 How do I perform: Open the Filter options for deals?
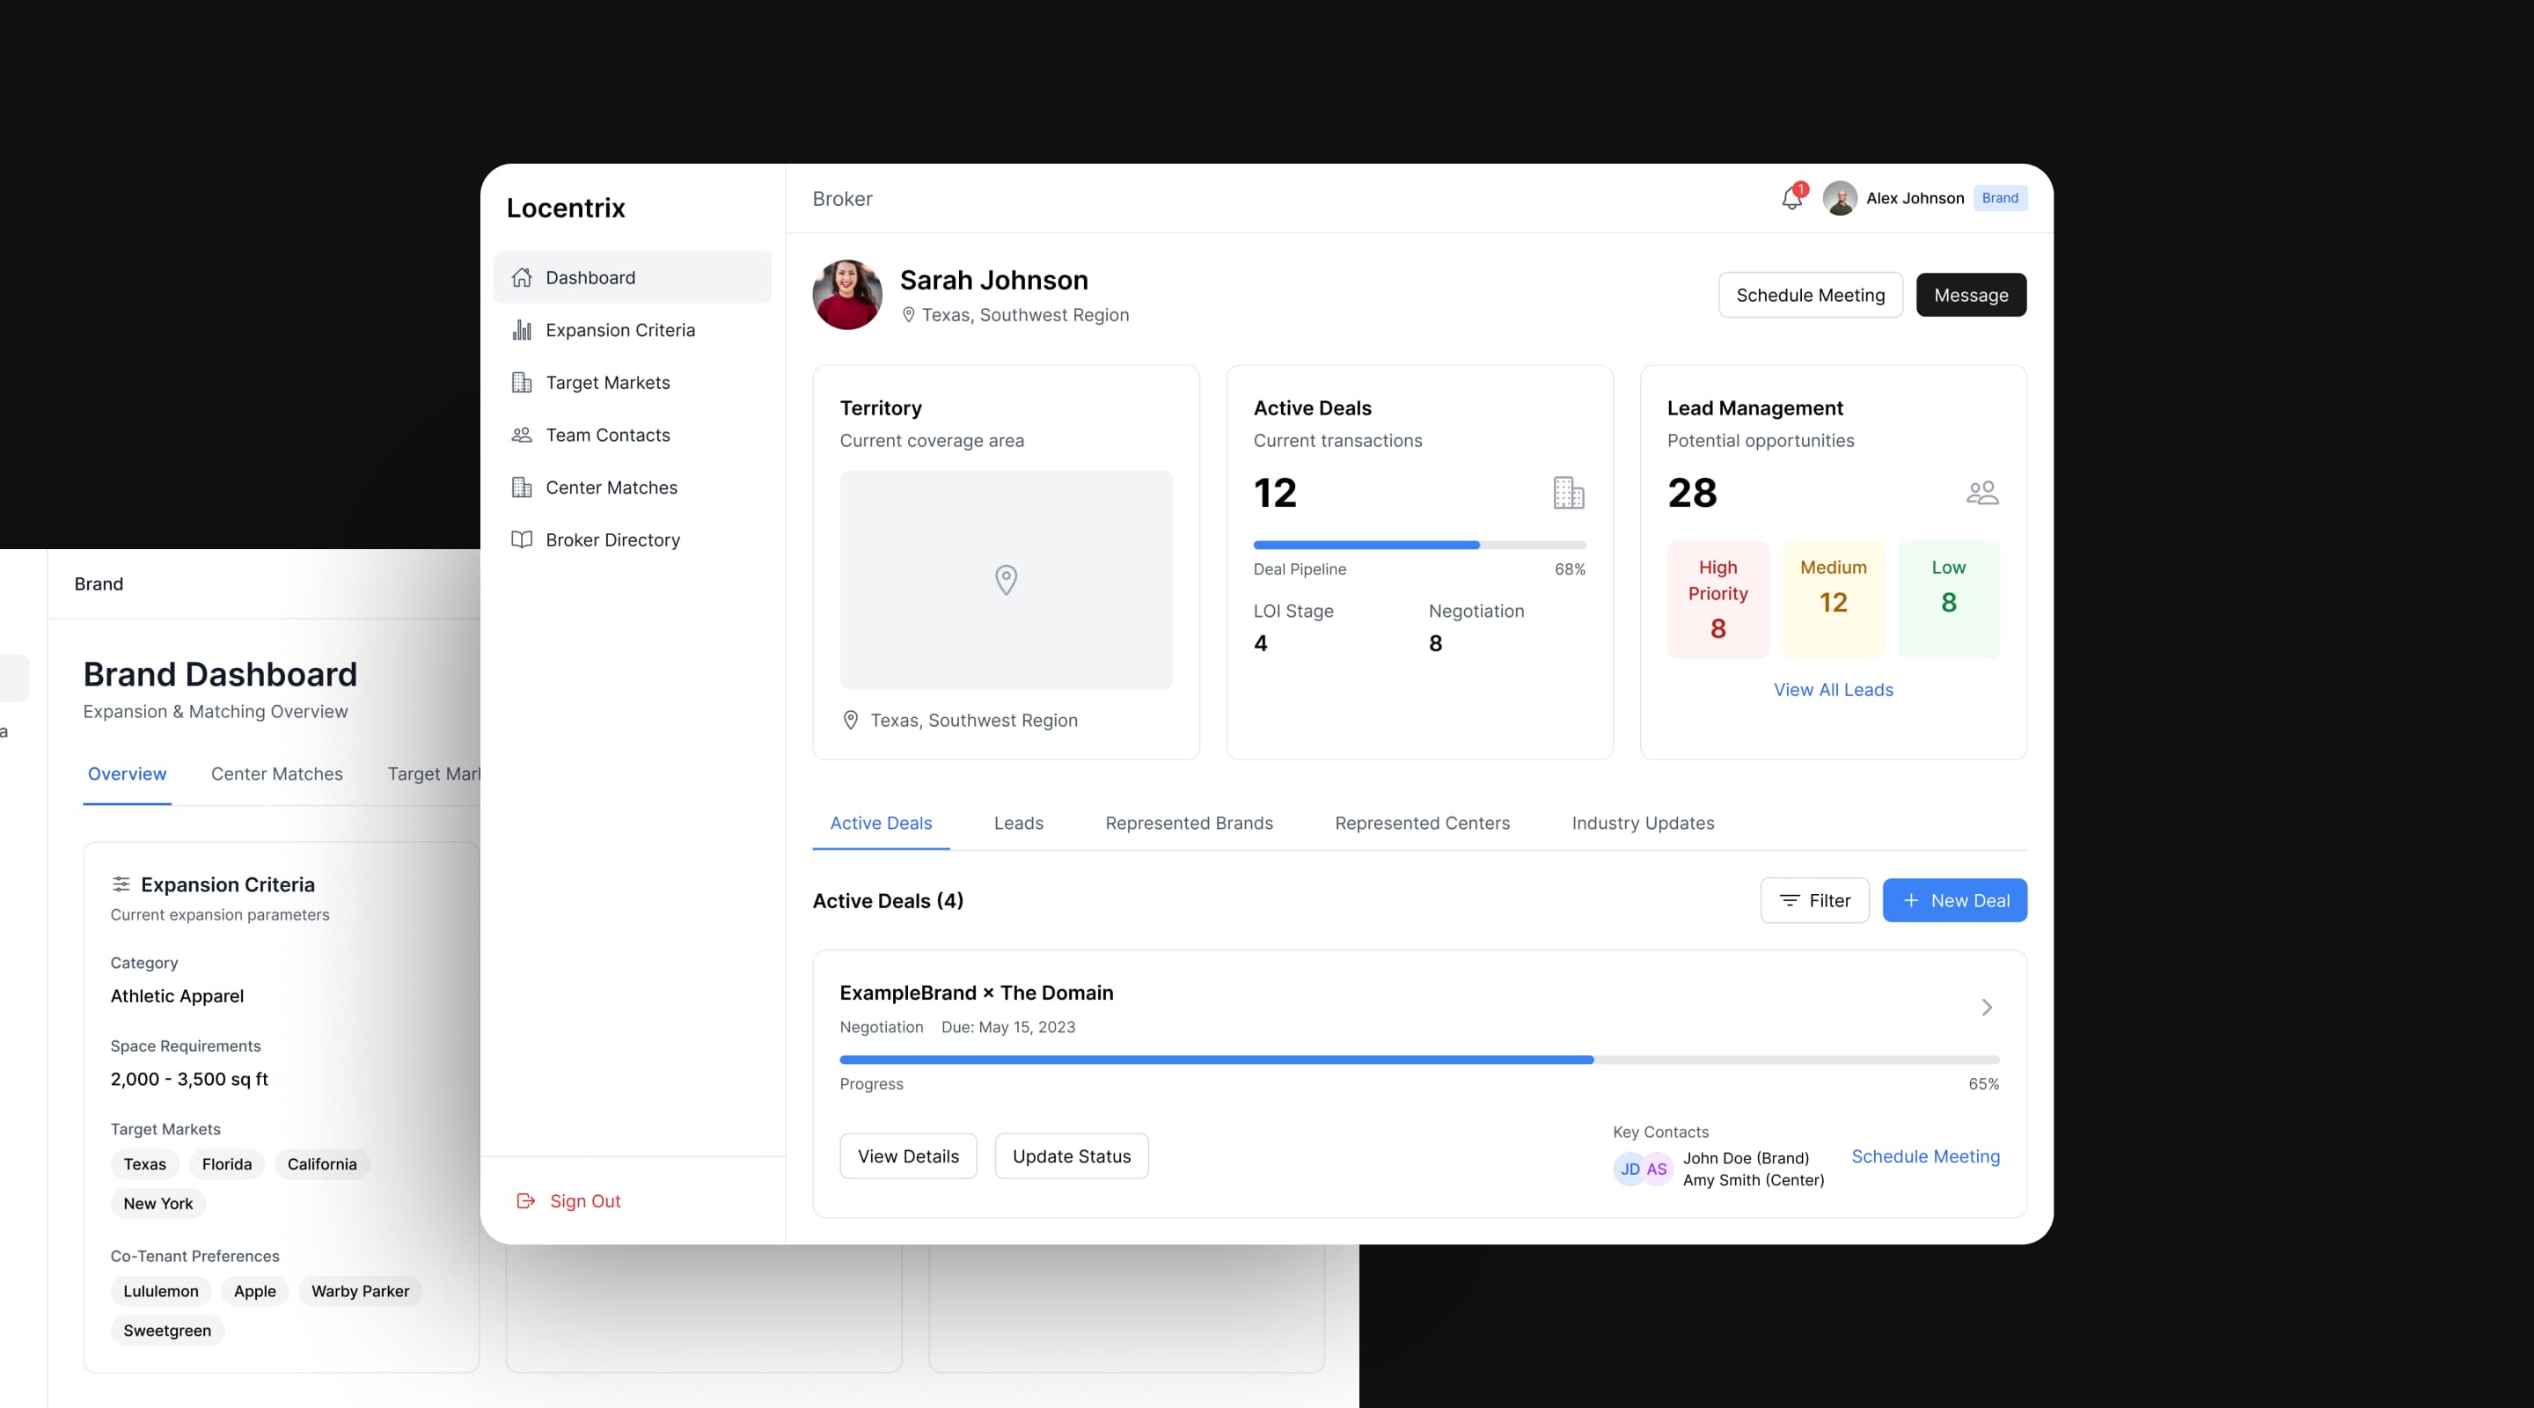[1814, 900]
